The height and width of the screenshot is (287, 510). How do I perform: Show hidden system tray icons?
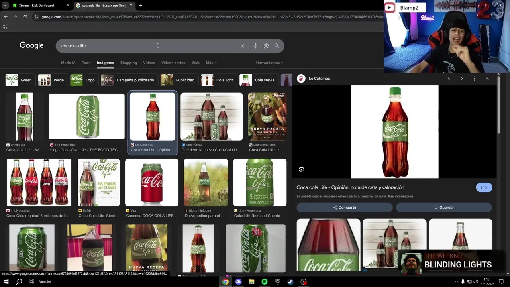(456, 282)
